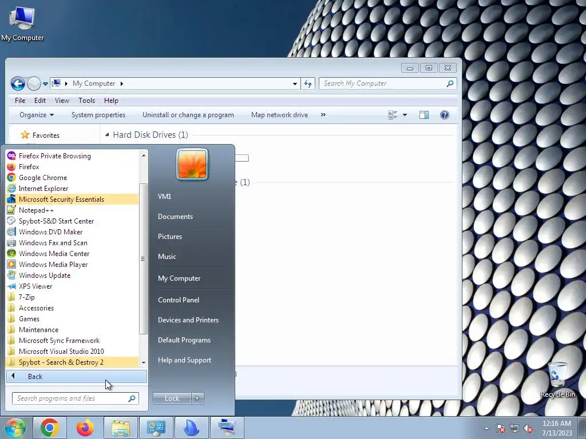Expand Microsoft Visual Studio 2010 folder
The image size is (586, 439).
coord(73,352)
